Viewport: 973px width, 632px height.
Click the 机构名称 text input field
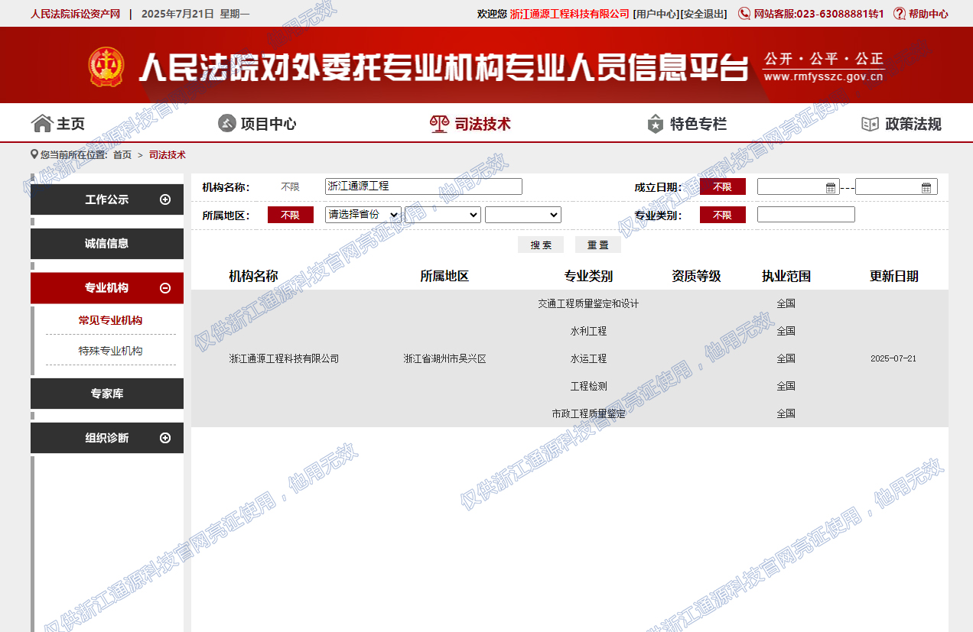point(423,186)
